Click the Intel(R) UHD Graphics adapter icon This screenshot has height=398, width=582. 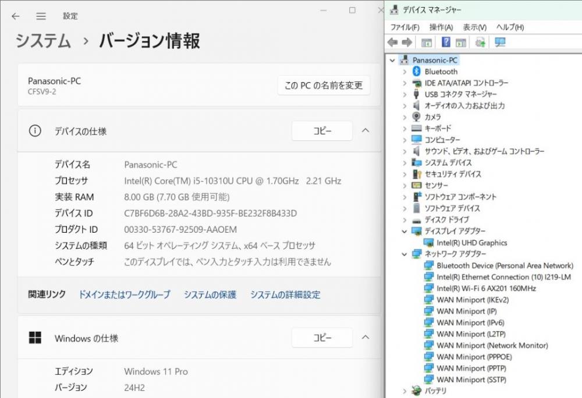click(429, 243)
